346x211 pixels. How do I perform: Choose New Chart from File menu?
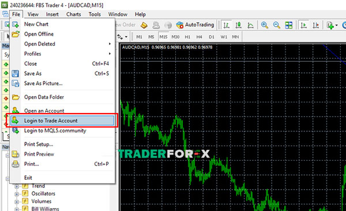tap(62, 24)
